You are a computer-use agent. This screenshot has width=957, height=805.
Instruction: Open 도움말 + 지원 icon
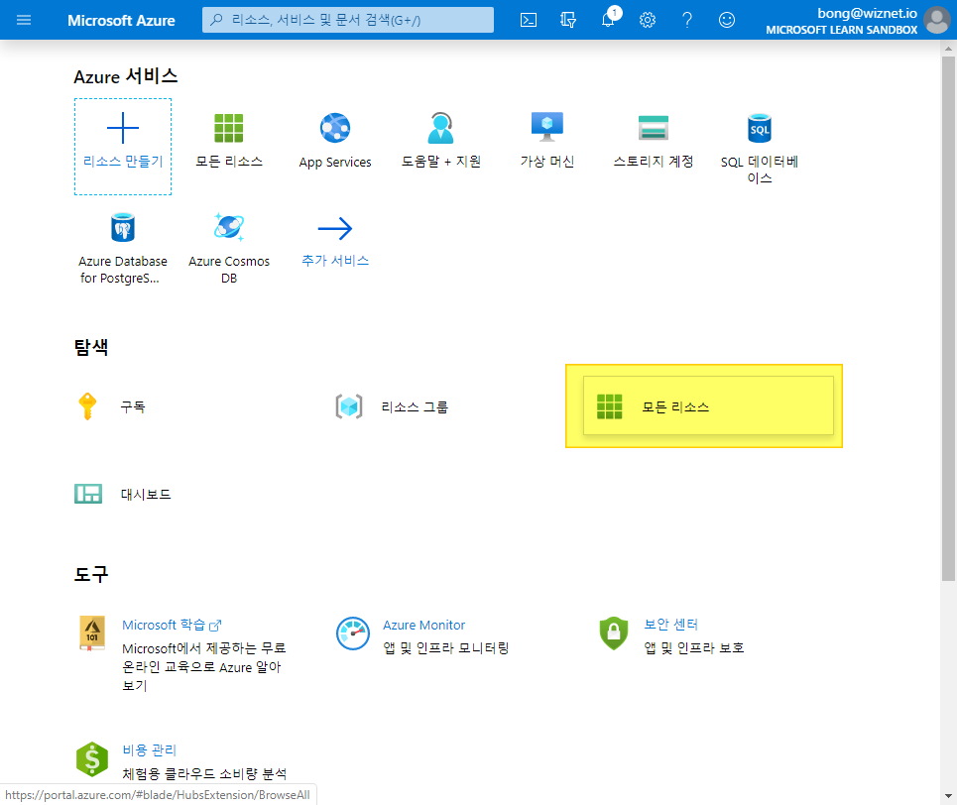coord(440,128)
